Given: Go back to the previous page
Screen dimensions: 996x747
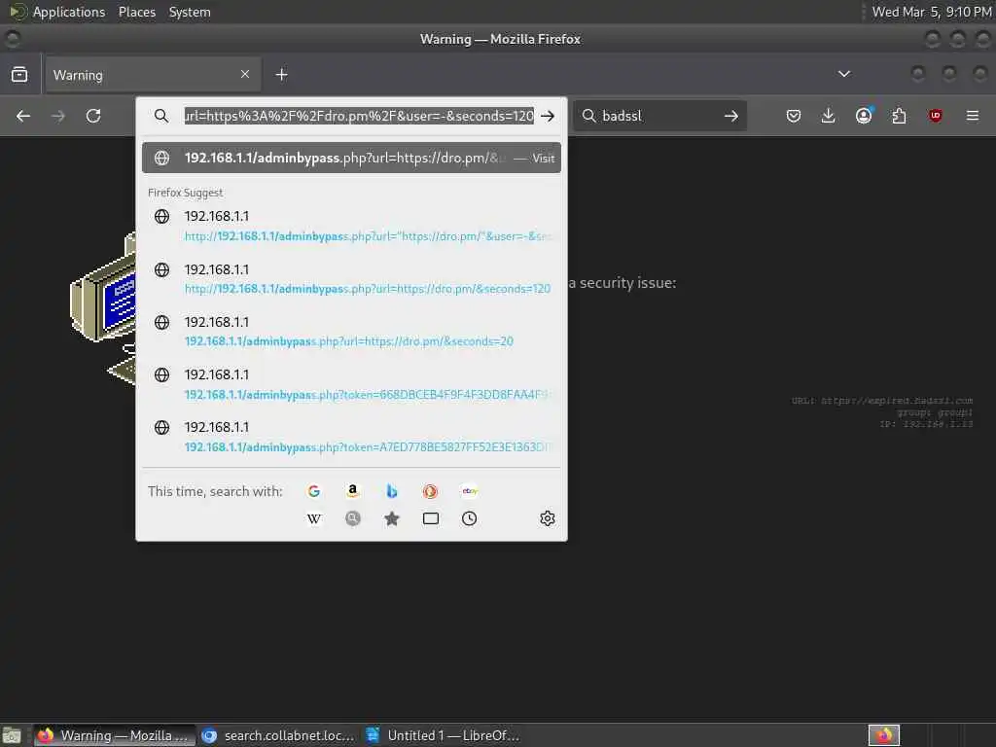Looking at the screenshot, I should click(23, 117).
